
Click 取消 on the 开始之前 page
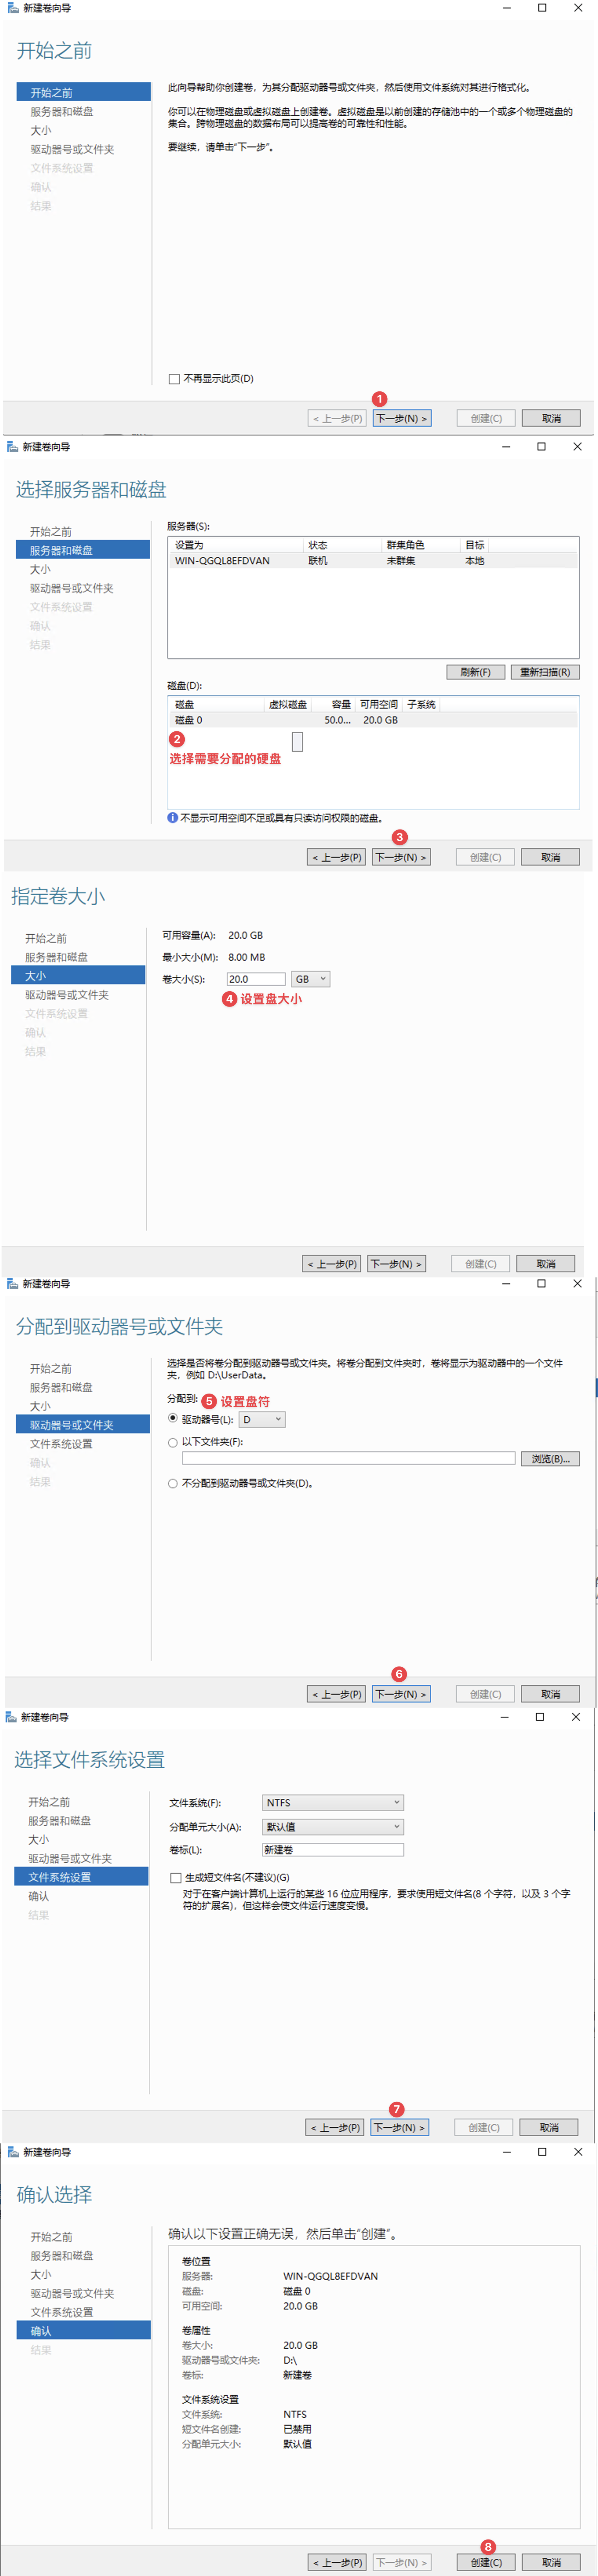pos(551,418)
